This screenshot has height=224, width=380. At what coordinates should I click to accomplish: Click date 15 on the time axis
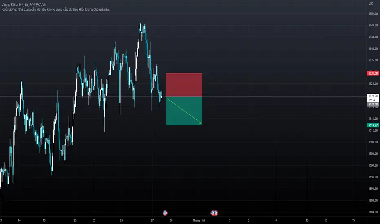click(353, 220)
